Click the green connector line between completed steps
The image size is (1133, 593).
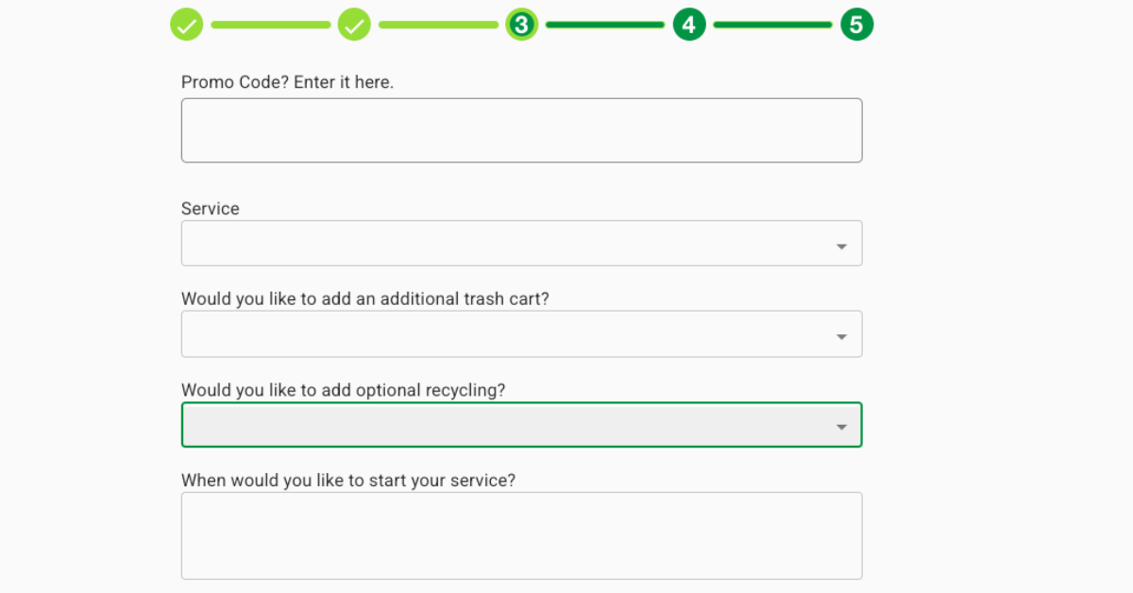[270, 24]
